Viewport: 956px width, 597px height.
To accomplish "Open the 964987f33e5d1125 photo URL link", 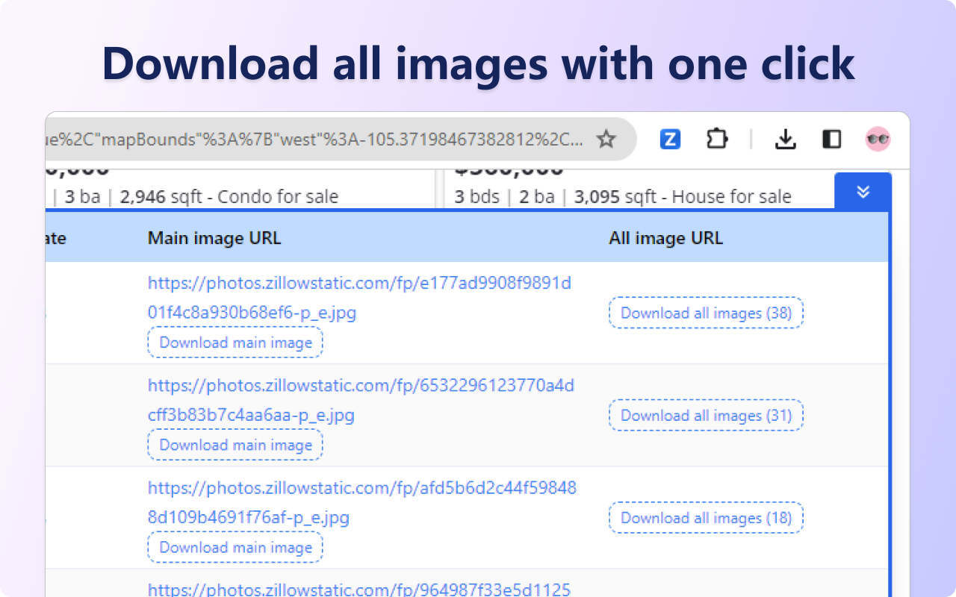I will (359, 589).
